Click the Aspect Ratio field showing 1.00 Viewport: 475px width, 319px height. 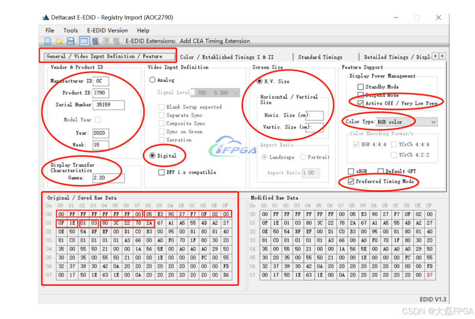tap(311, 173)
